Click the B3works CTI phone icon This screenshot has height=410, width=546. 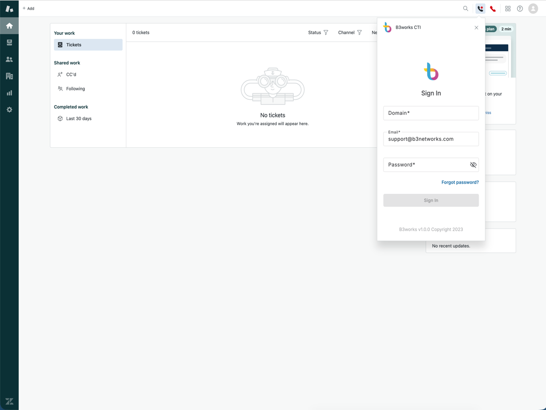click(x=479, y=8)
